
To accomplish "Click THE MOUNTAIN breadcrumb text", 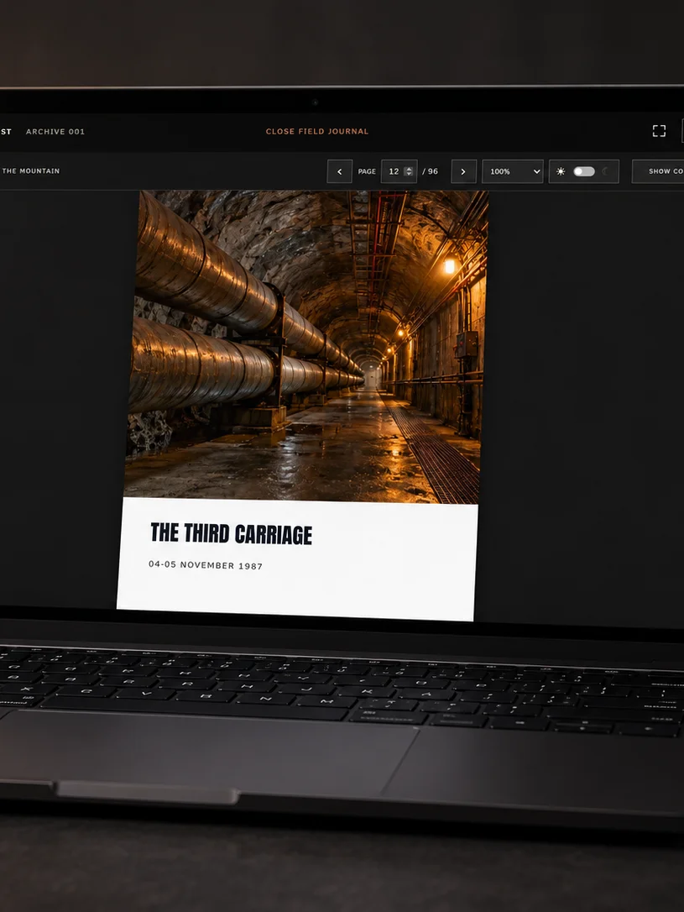I will pos(31,171).
